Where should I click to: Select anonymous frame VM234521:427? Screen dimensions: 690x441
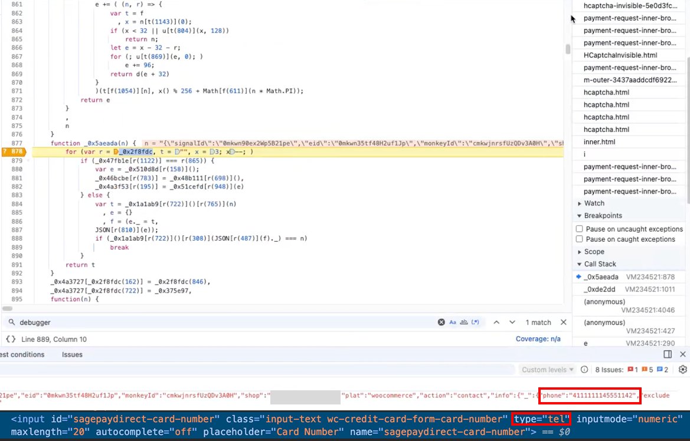tap(629, 326)
